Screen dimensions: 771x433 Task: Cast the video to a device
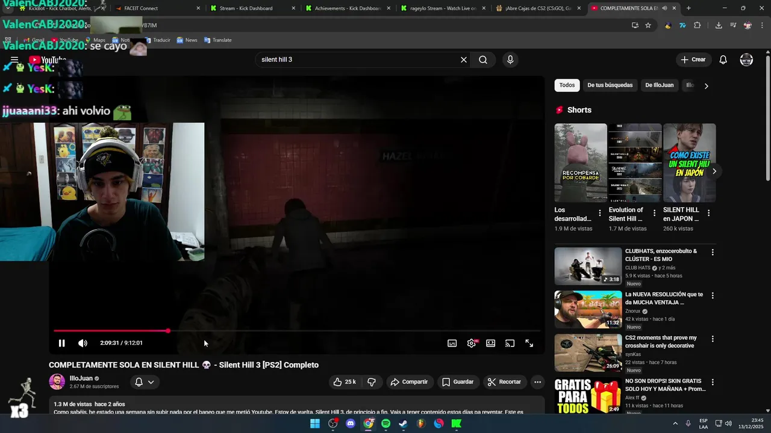pyautogui.click(x=510, y=343)
